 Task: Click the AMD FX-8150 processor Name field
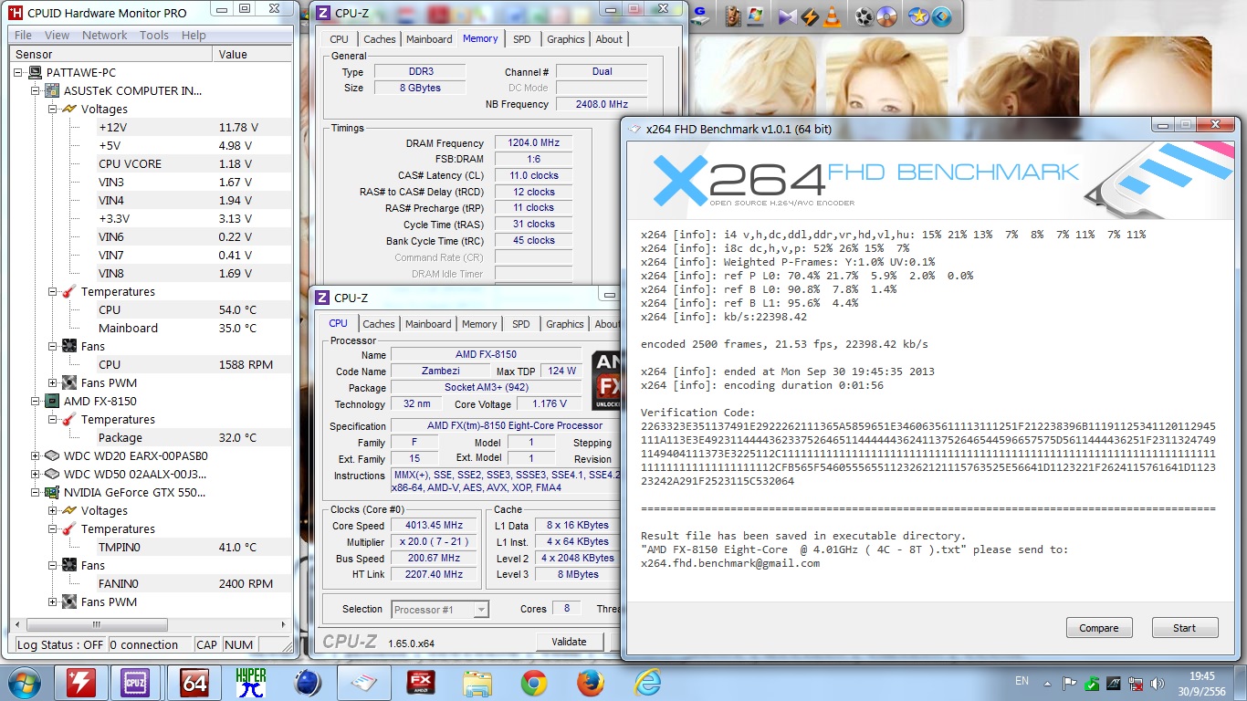pos(487,354)
